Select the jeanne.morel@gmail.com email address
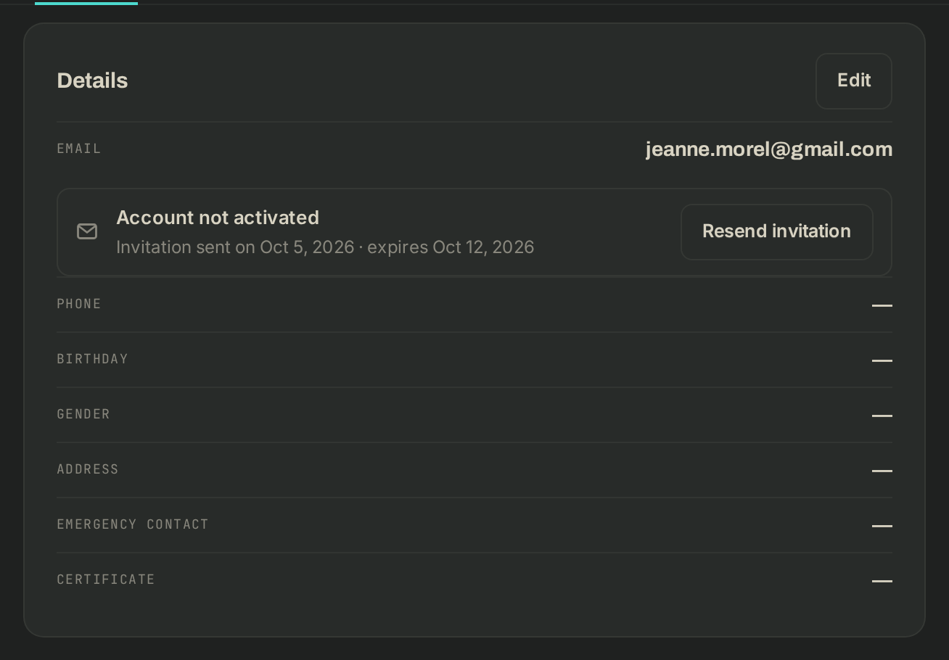The height and width of the screenshot is (660, 949). click(769, 149)
